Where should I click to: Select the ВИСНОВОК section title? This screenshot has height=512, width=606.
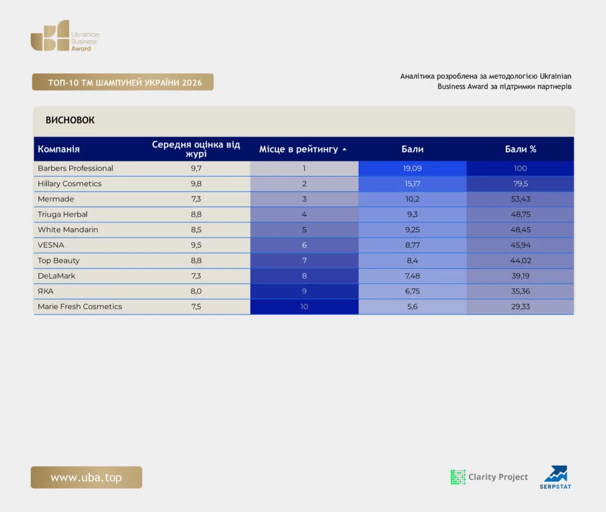[x=70, y=120]
